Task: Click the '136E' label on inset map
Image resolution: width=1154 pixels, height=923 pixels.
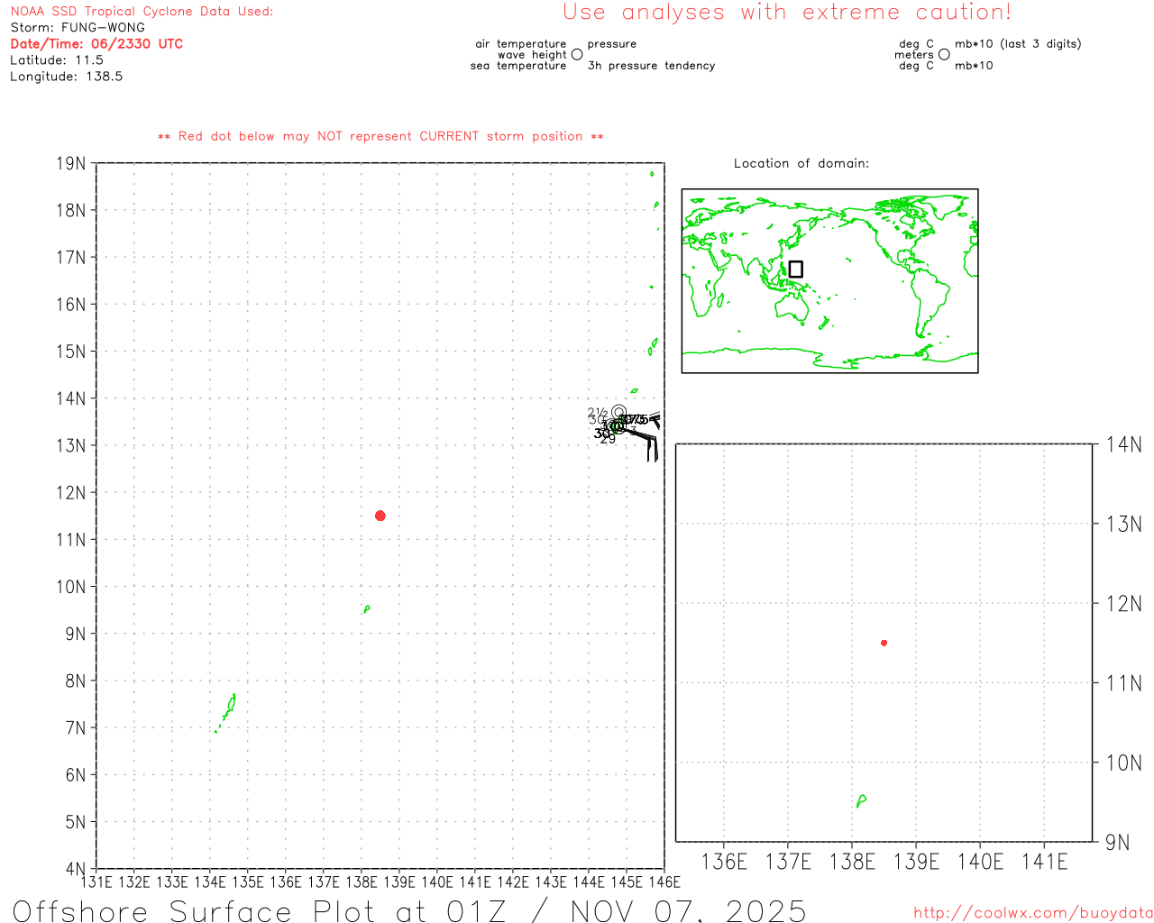Action: (724, 862)
